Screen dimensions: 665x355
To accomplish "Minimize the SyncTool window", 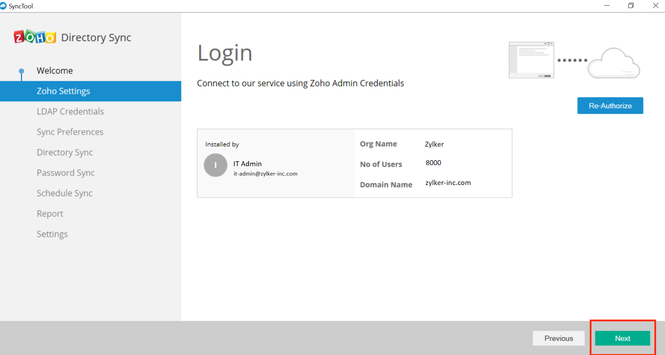I will click(x=606, y=6).
